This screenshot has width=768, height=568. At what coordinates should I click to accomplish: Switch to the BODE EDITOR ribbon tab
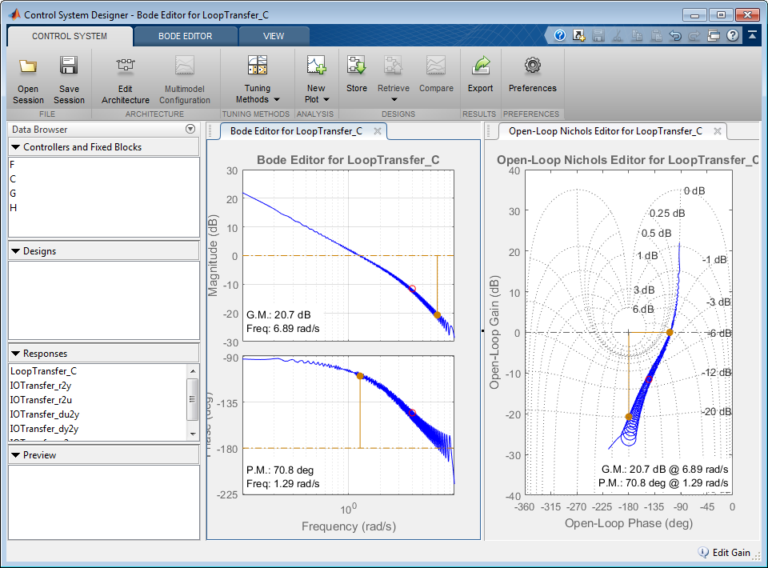186,36
